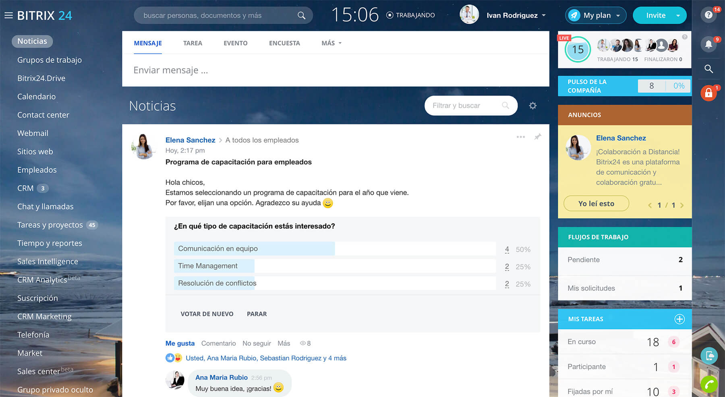Image resolution: width=725 pixels, height=397 pixels.
Task: Click the red lock icon in right sidebar
Action: click(708, 93)
